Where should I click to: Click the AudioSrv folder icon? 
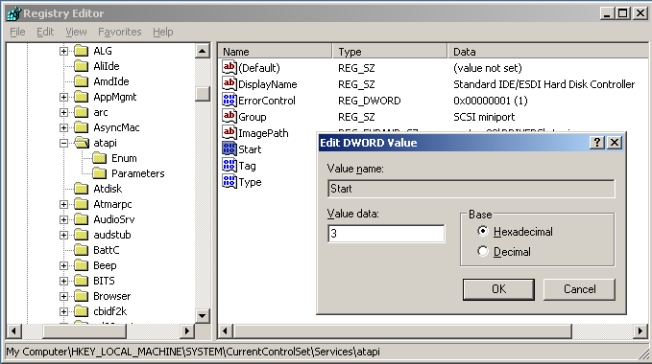click(x=81, y=219)
